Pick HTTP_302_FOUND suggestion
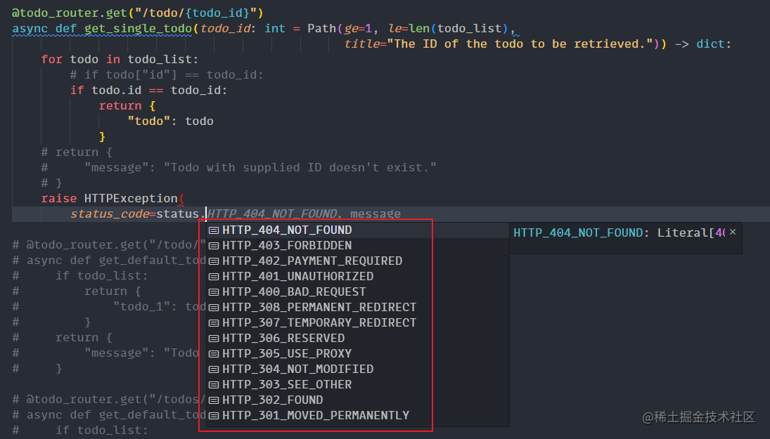 357,400
